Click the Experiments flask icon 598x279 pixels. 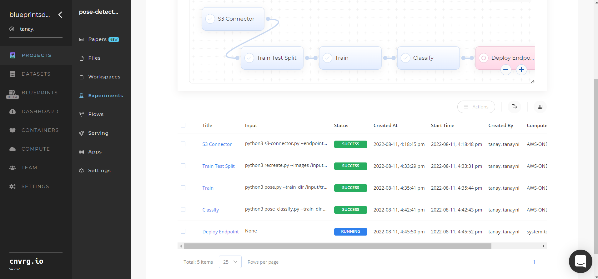click(82, 96)
